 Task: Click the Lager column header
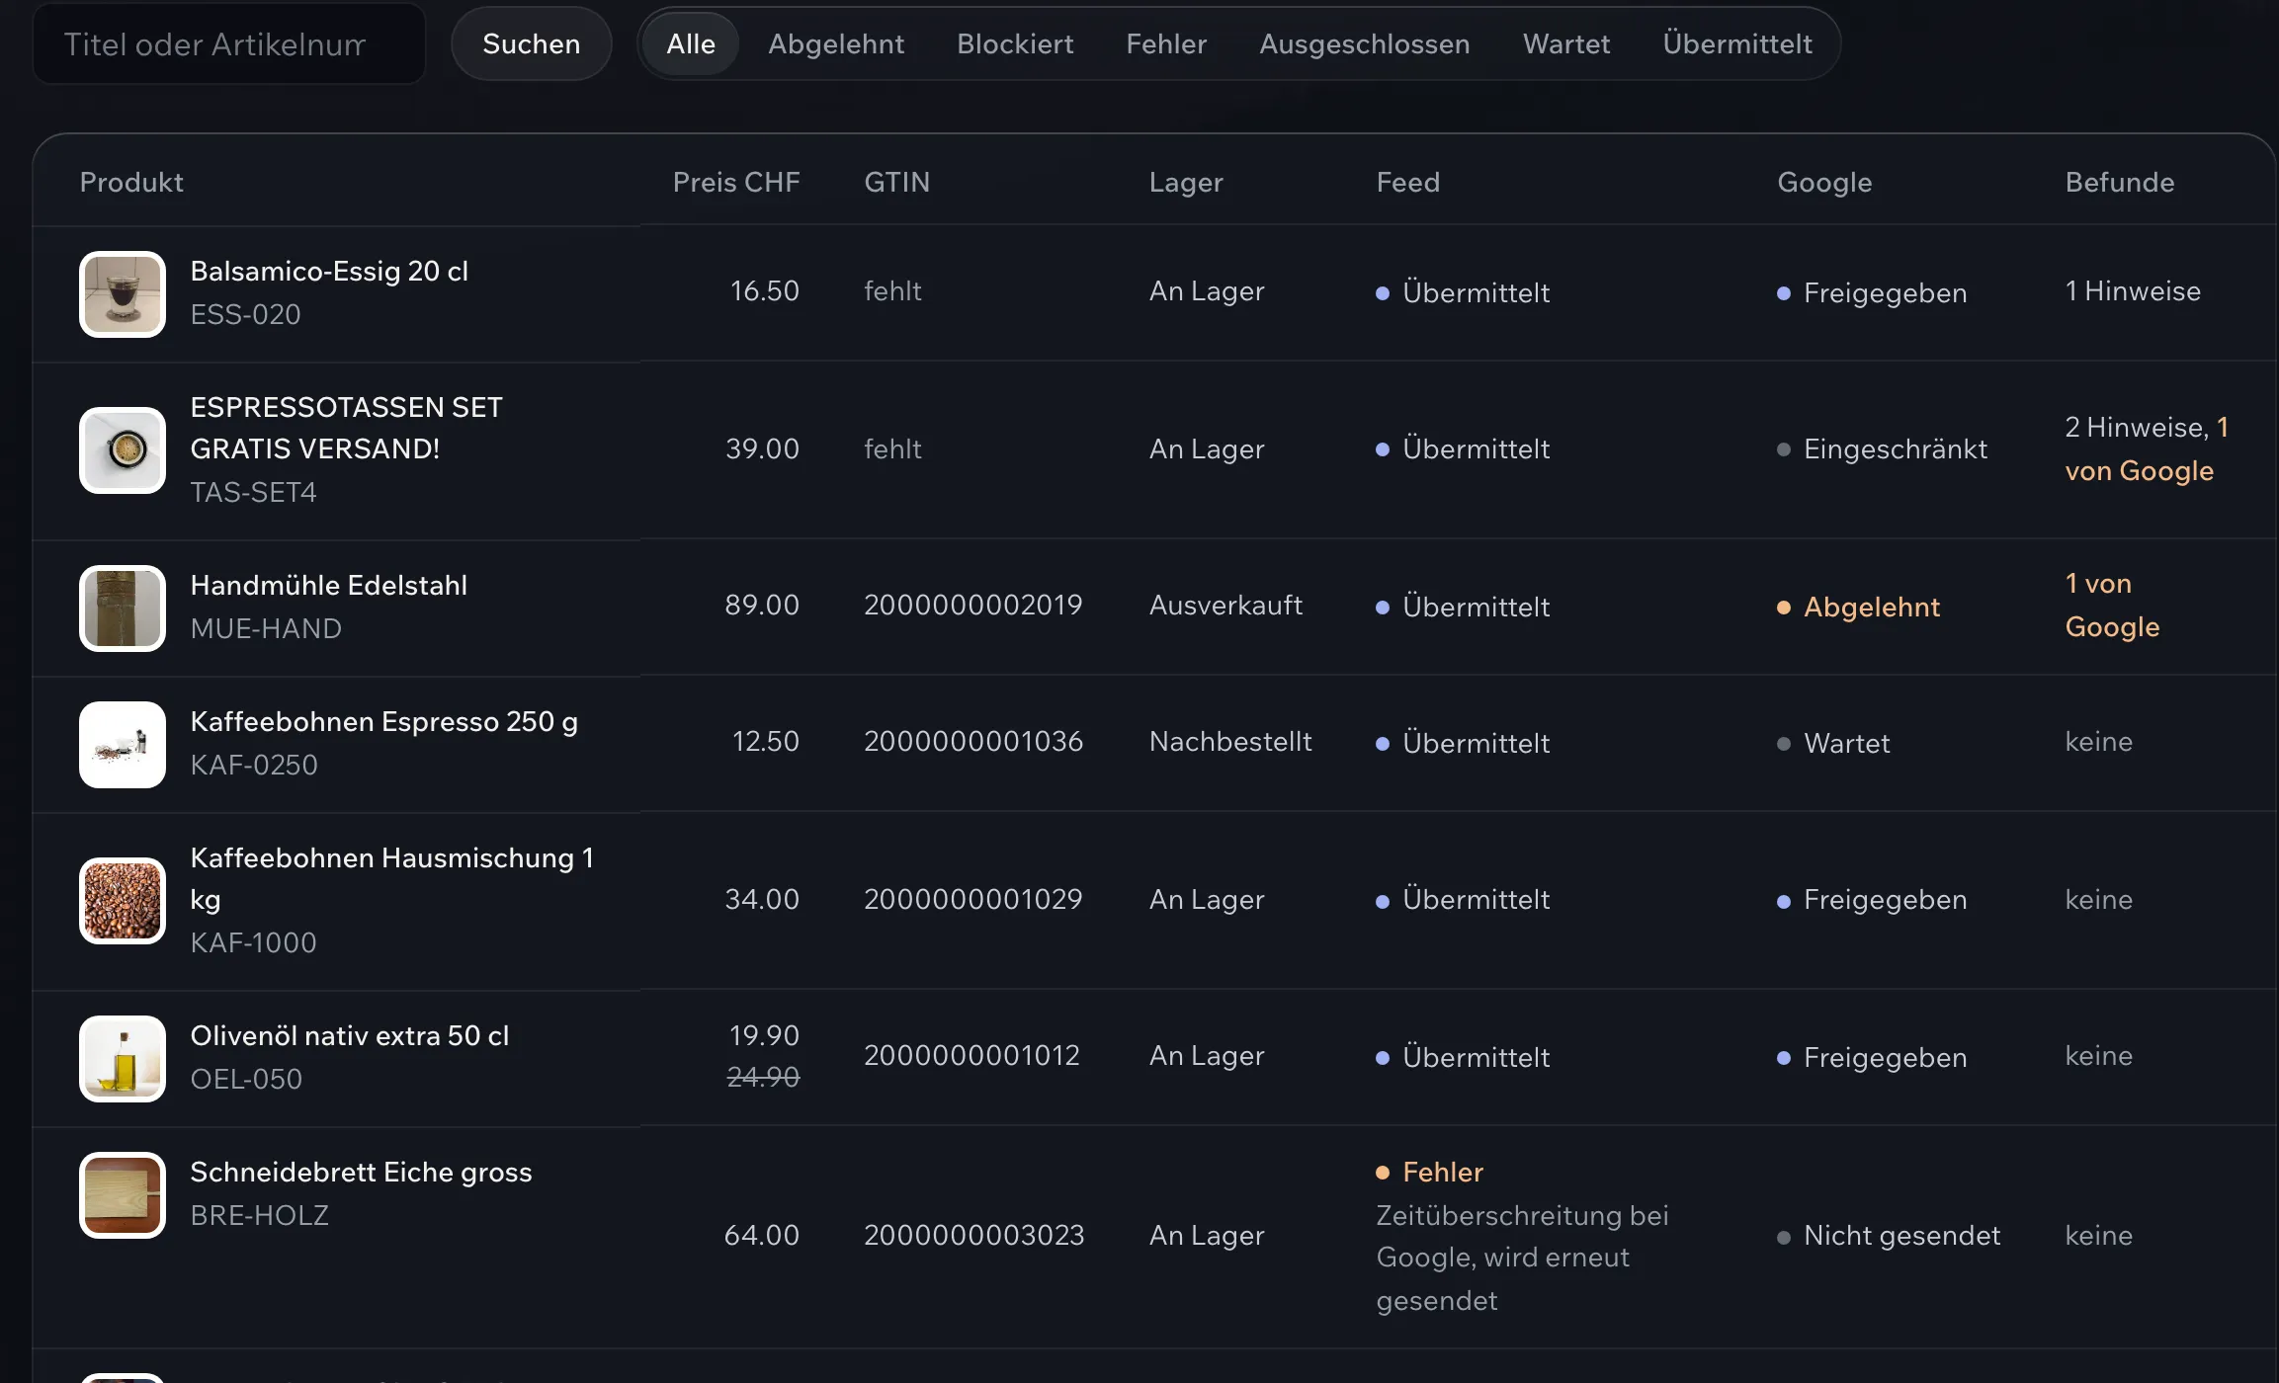tap(1186, 182)
